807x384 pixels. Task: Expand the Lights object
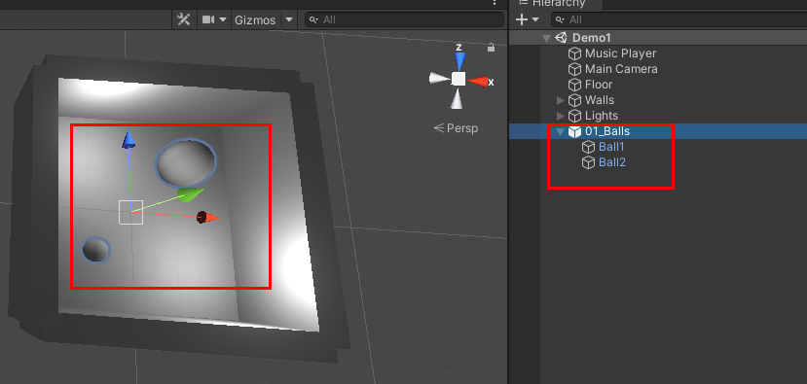pos(561,116)
